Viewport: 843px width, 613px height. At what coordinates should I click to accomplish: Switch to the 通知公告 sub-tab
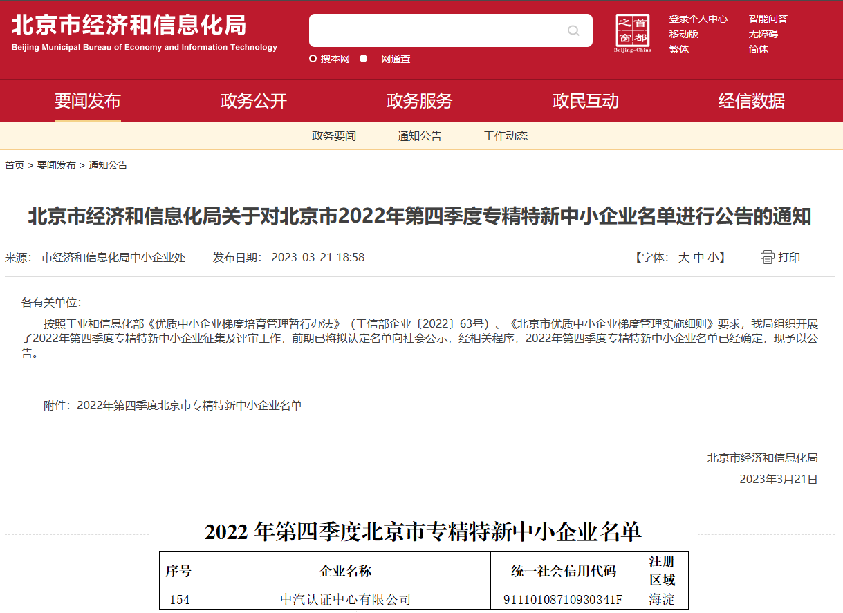420,136
